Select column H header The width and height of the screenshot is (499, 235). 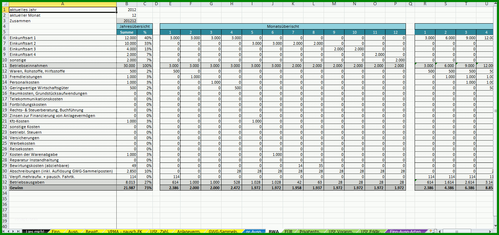[x=232, y=4]
